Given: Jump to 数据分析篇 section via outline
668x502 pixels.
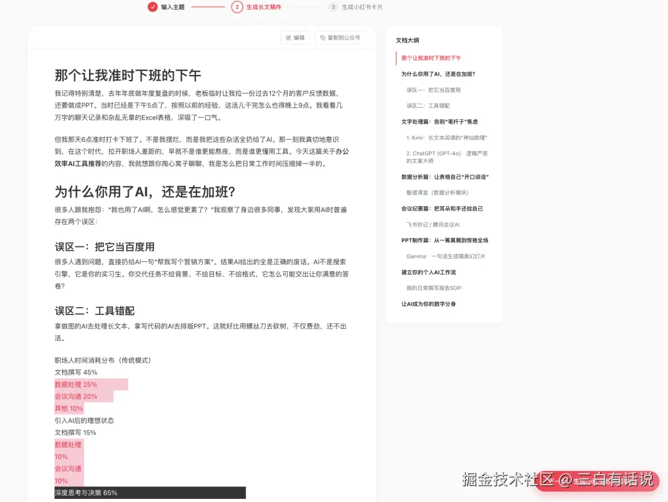Looking at the screenshot, I should (445, 176).
